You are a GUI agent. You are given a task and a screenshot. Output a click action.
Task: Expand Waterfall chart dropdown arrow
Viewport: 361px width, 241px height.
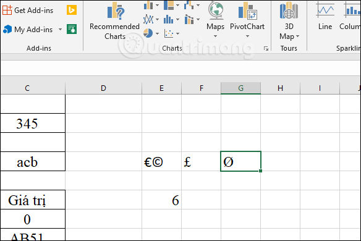(x=198, y=5)
